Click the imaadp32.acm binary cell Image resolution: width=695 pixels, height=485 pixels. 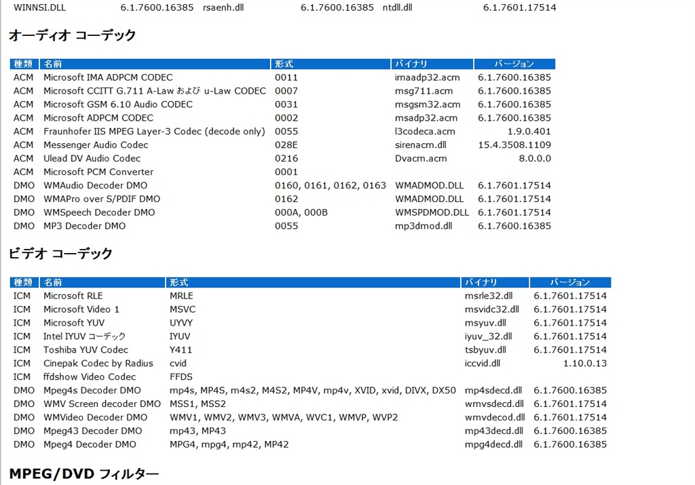(428, 77)
